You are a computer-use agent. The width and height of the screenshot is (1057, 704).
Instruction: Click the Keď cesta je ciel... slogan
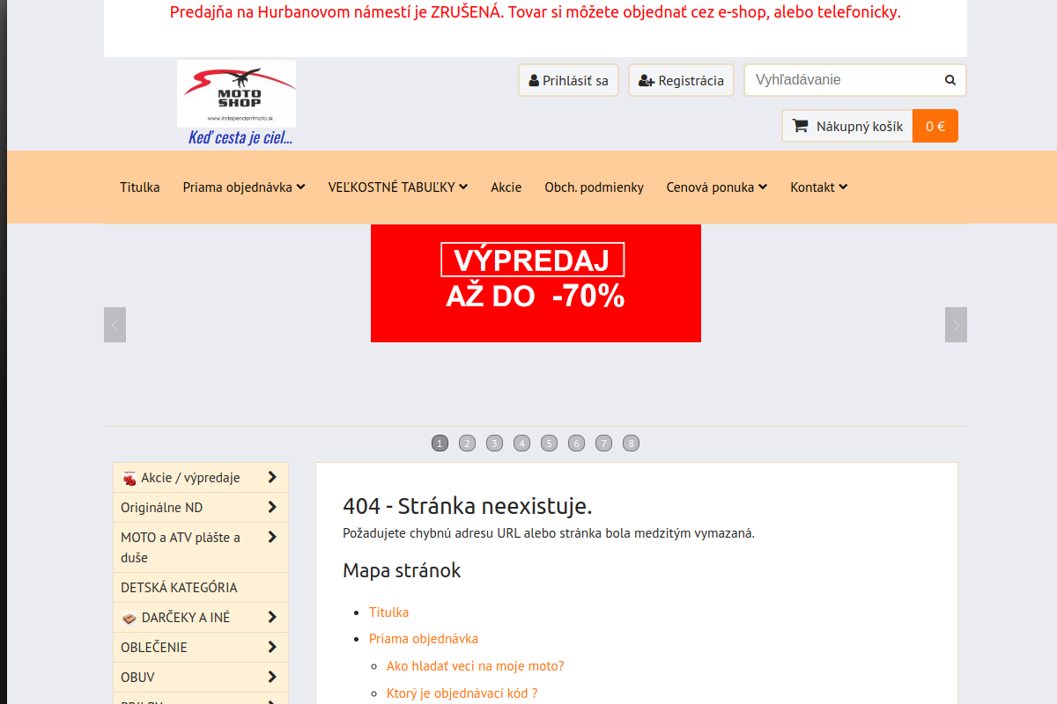(240, 137)
